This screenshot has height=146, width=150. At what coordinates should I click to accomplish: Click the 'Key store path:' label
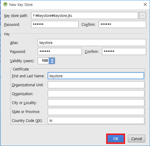[x=16, y=16]
